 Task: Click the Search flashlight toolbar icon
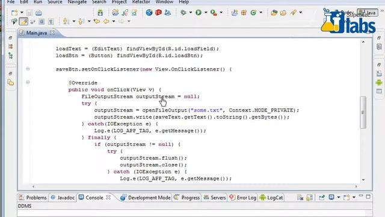click(x=293, y=12)
